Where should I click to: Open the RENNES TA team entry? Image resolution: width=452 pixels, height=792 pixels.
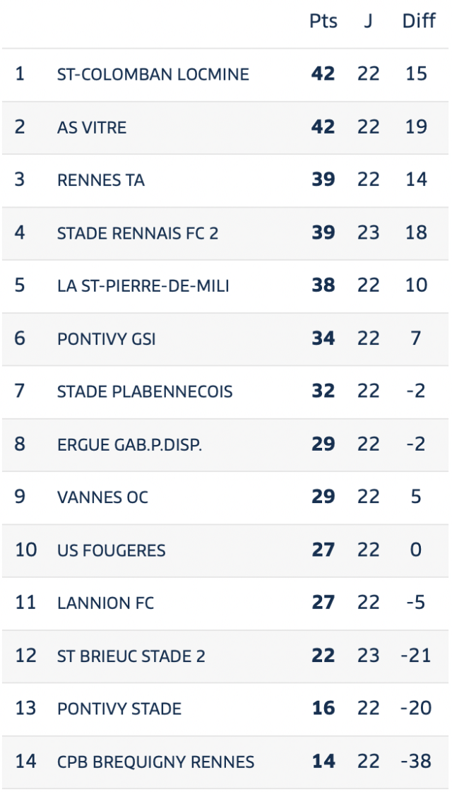(x=101, y=180)
